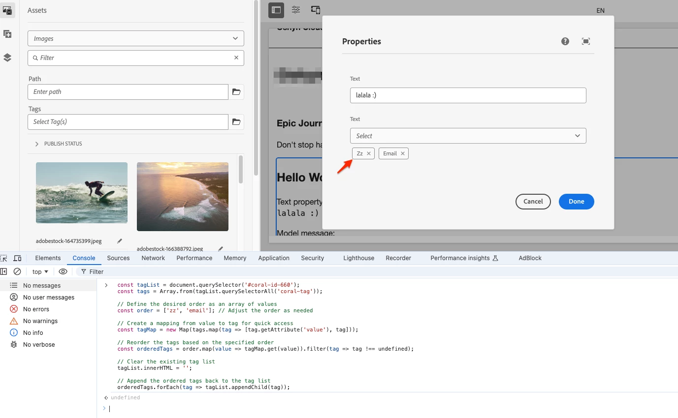Open live expression eye icon

(x=63, y=271)
